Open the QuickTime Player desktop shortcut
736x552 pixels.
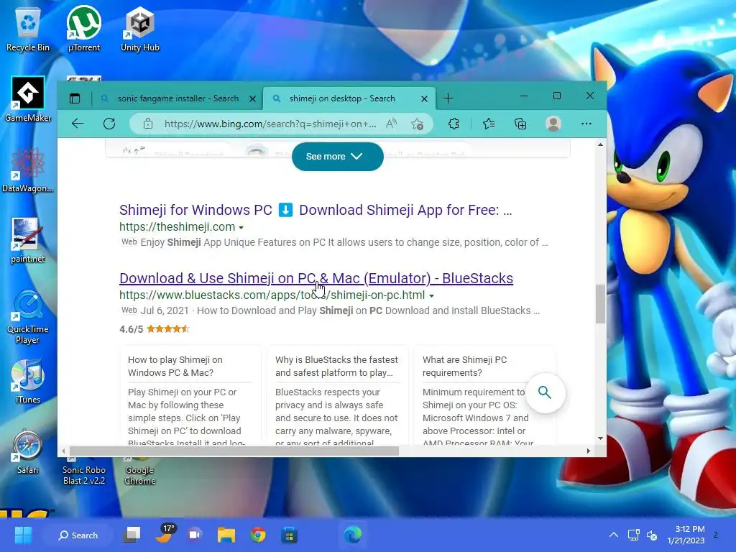coord(28,317)
